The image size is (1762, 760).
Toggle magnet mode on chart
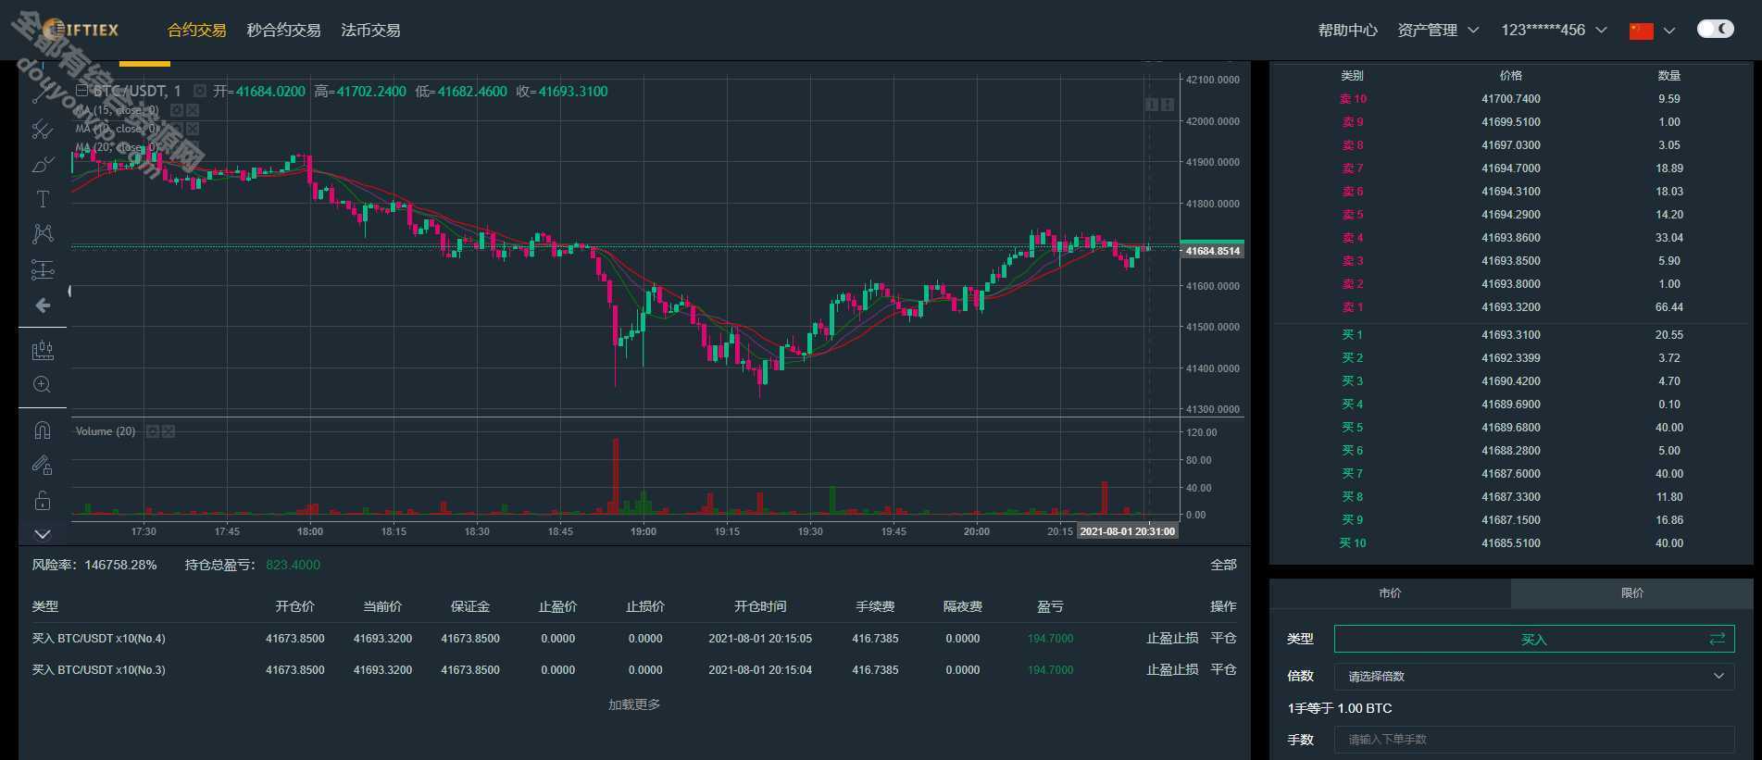click(x=43, y=430)
